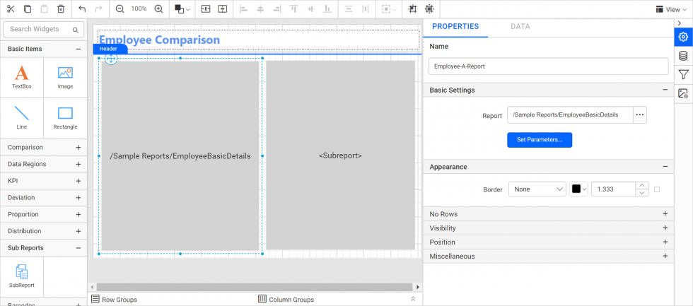The image size is (693, 306).
Task: Open the Data database icon panel
Action: (683, 56)
